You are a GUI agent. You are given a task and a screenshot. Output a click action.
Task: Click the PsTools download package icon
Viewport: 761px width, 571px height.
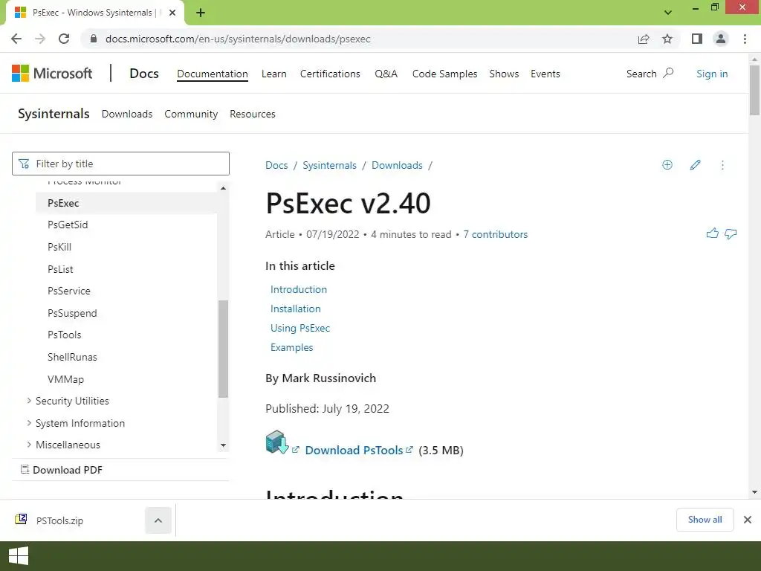tap(277, 442)
